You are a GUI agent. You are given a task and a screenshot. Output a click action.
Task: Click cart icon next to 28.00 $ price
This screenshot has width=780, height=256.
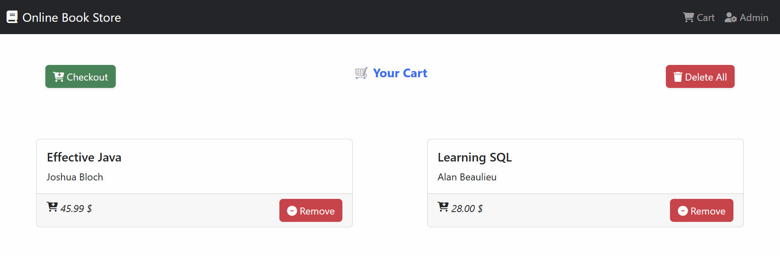coord(443,207)
